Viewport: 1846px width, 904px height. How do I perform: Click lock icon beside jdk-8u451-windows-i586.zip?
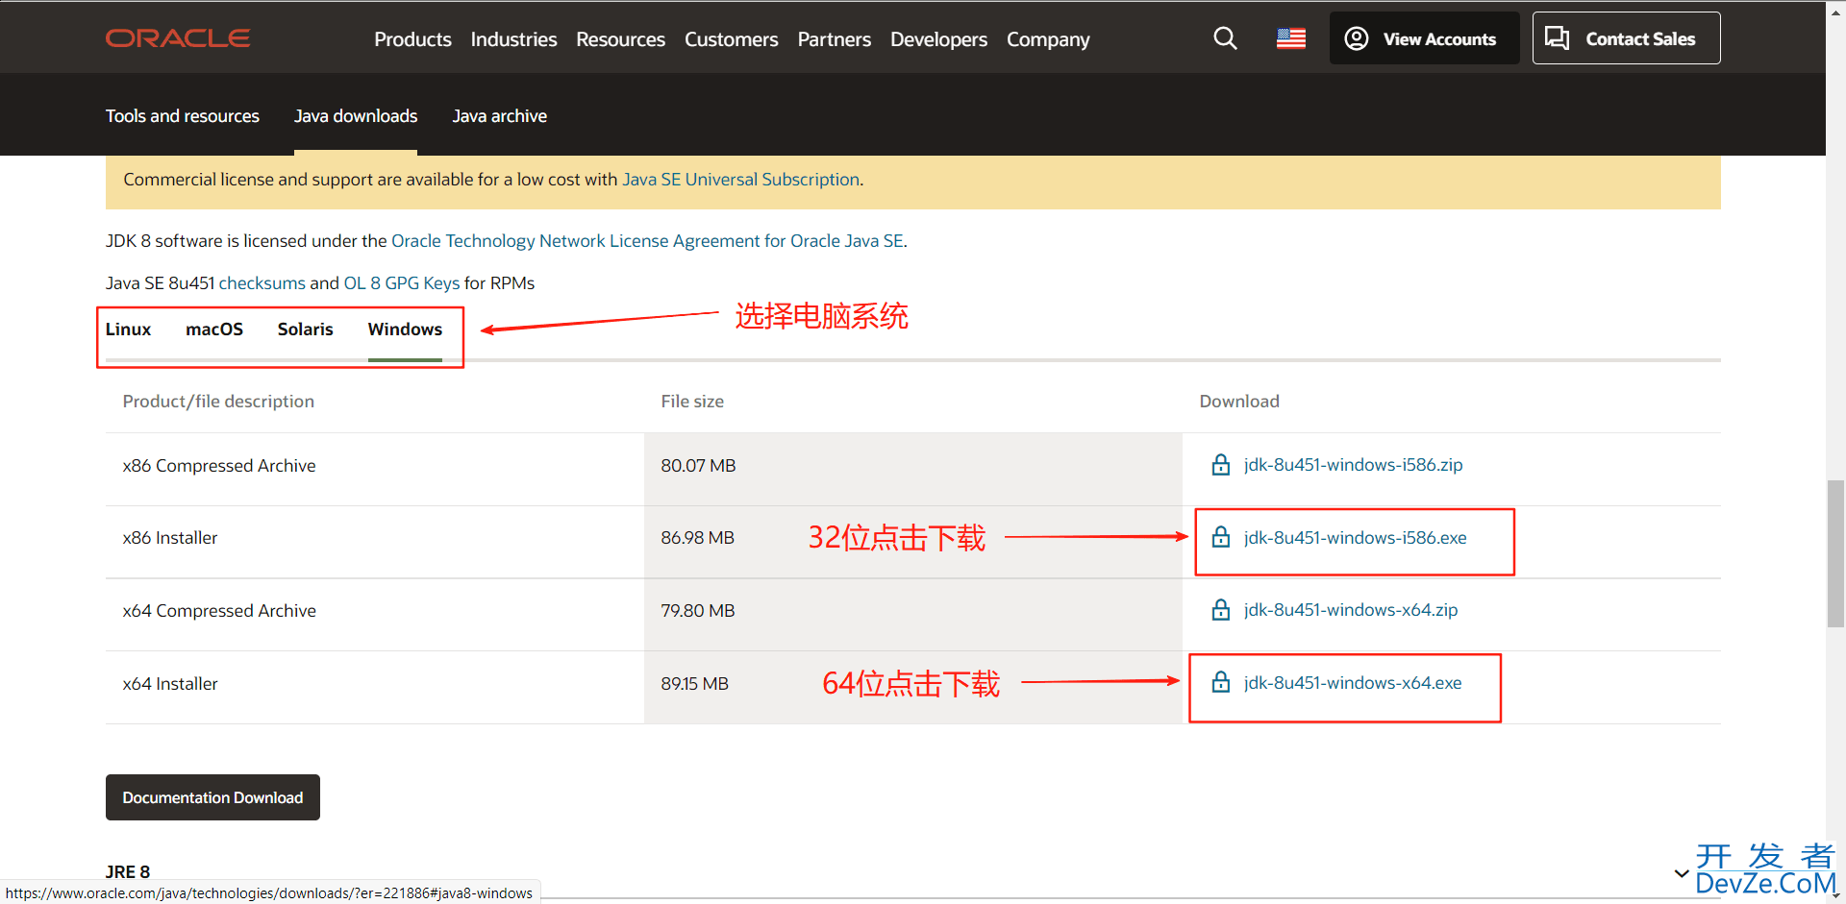(1221, 465)
